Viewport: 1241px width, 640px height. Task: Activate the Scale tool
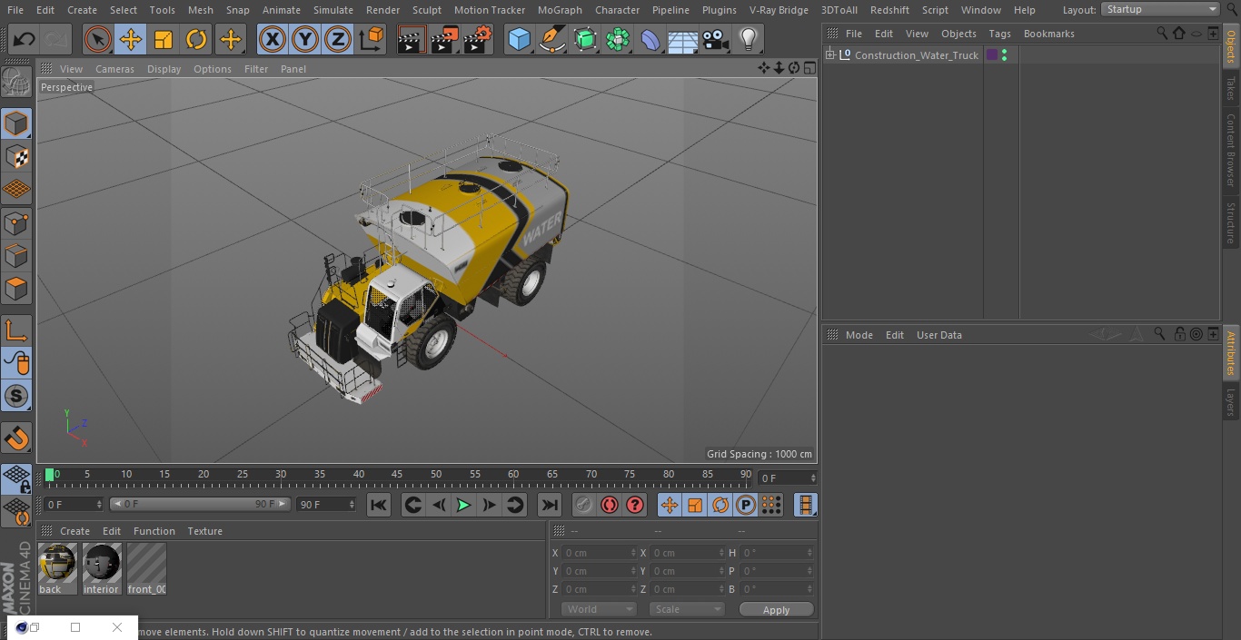point(164,39)
